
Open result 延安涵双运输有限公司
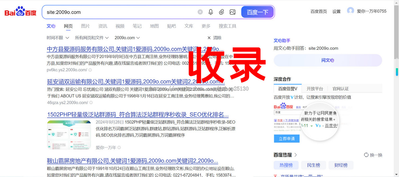(x=136, y=82)
